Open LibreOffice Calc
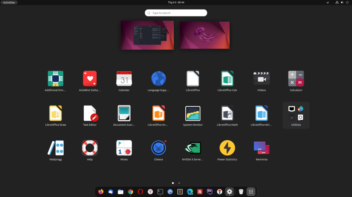 pos(227,79)
